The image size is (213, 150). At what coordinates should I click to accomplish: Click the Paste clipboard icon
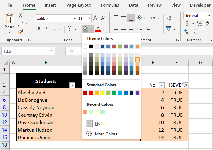click(10, 18)
